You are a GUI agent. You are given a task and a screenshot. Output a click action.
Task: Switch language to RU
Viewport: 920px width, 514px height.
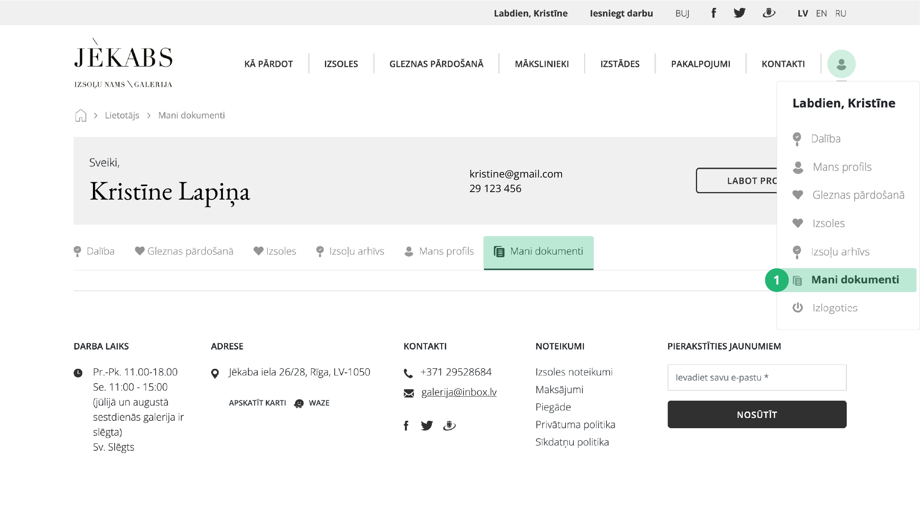(x=840, y=13)
